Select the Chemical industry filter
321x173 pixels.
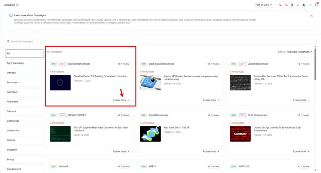coord(24,111)
